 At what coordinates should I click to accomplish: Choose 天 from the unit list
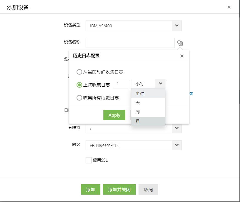click(x=148, y=103)
